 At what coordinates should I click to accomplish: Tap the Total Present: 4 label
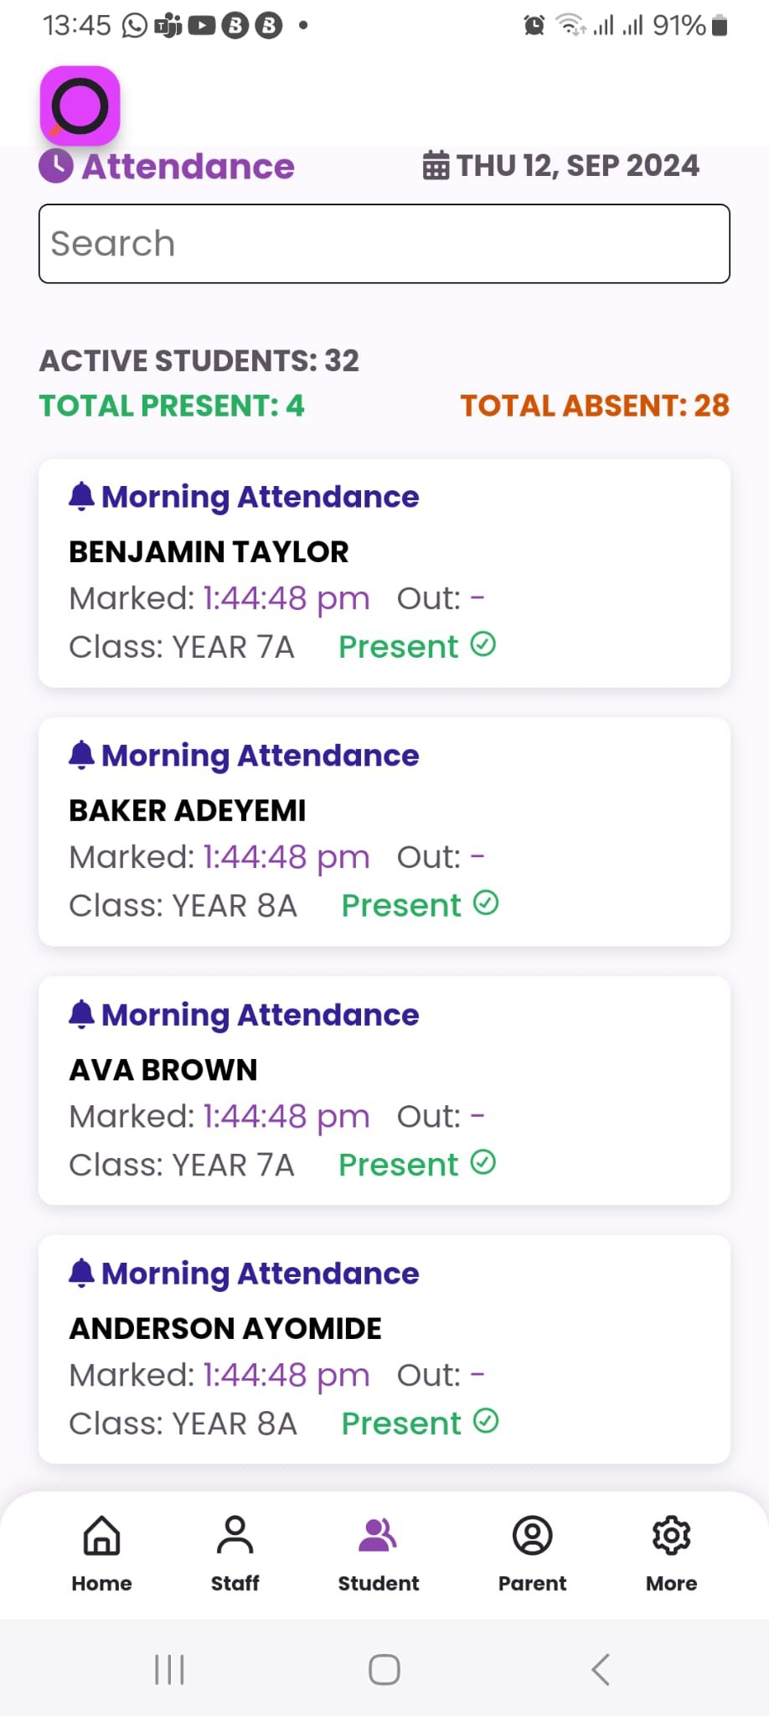click(172, 406)
